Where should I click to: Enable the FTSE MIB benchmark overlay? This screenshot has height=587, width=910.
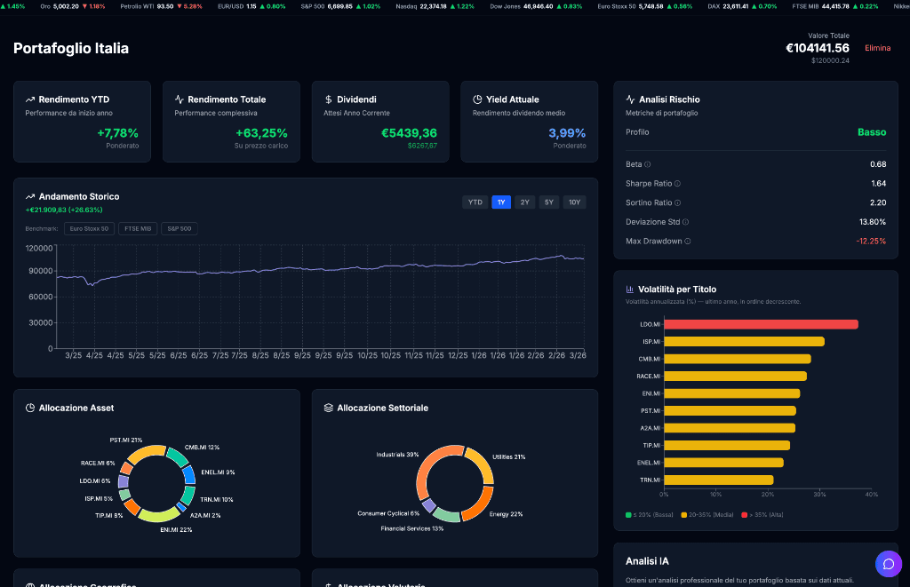coord(138,228)
